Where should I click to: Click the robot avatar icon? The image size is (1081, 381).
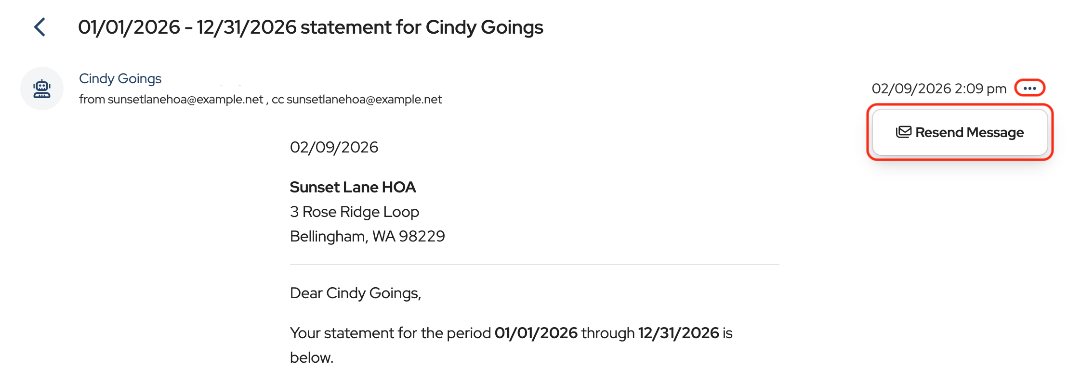click(x=42, y=89)
